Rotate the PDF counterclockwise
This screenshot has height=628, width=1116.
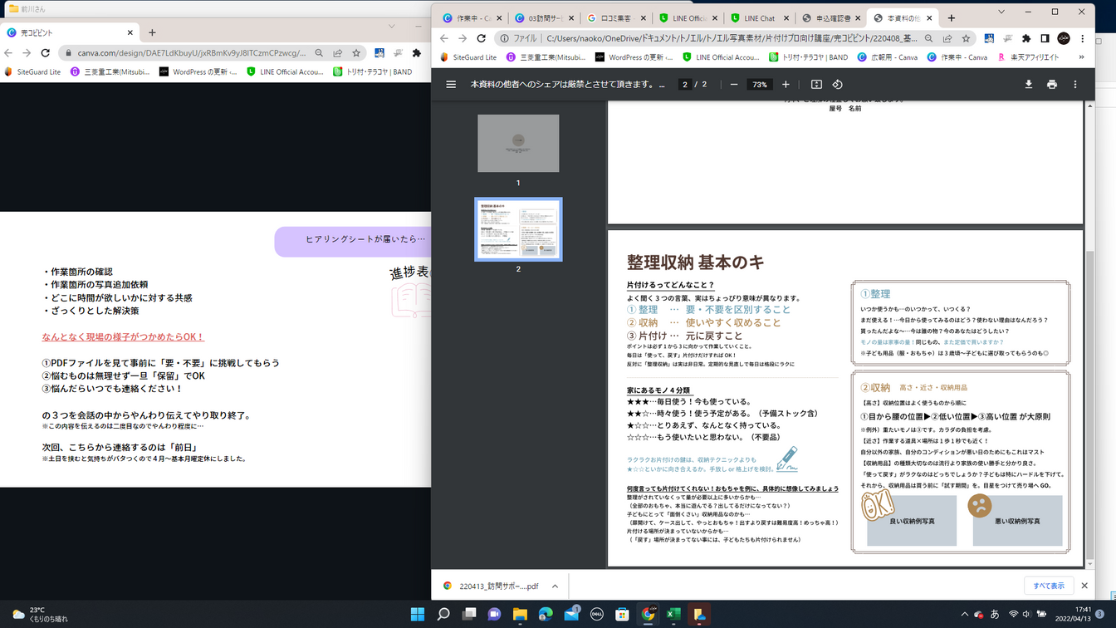[837, 85]
